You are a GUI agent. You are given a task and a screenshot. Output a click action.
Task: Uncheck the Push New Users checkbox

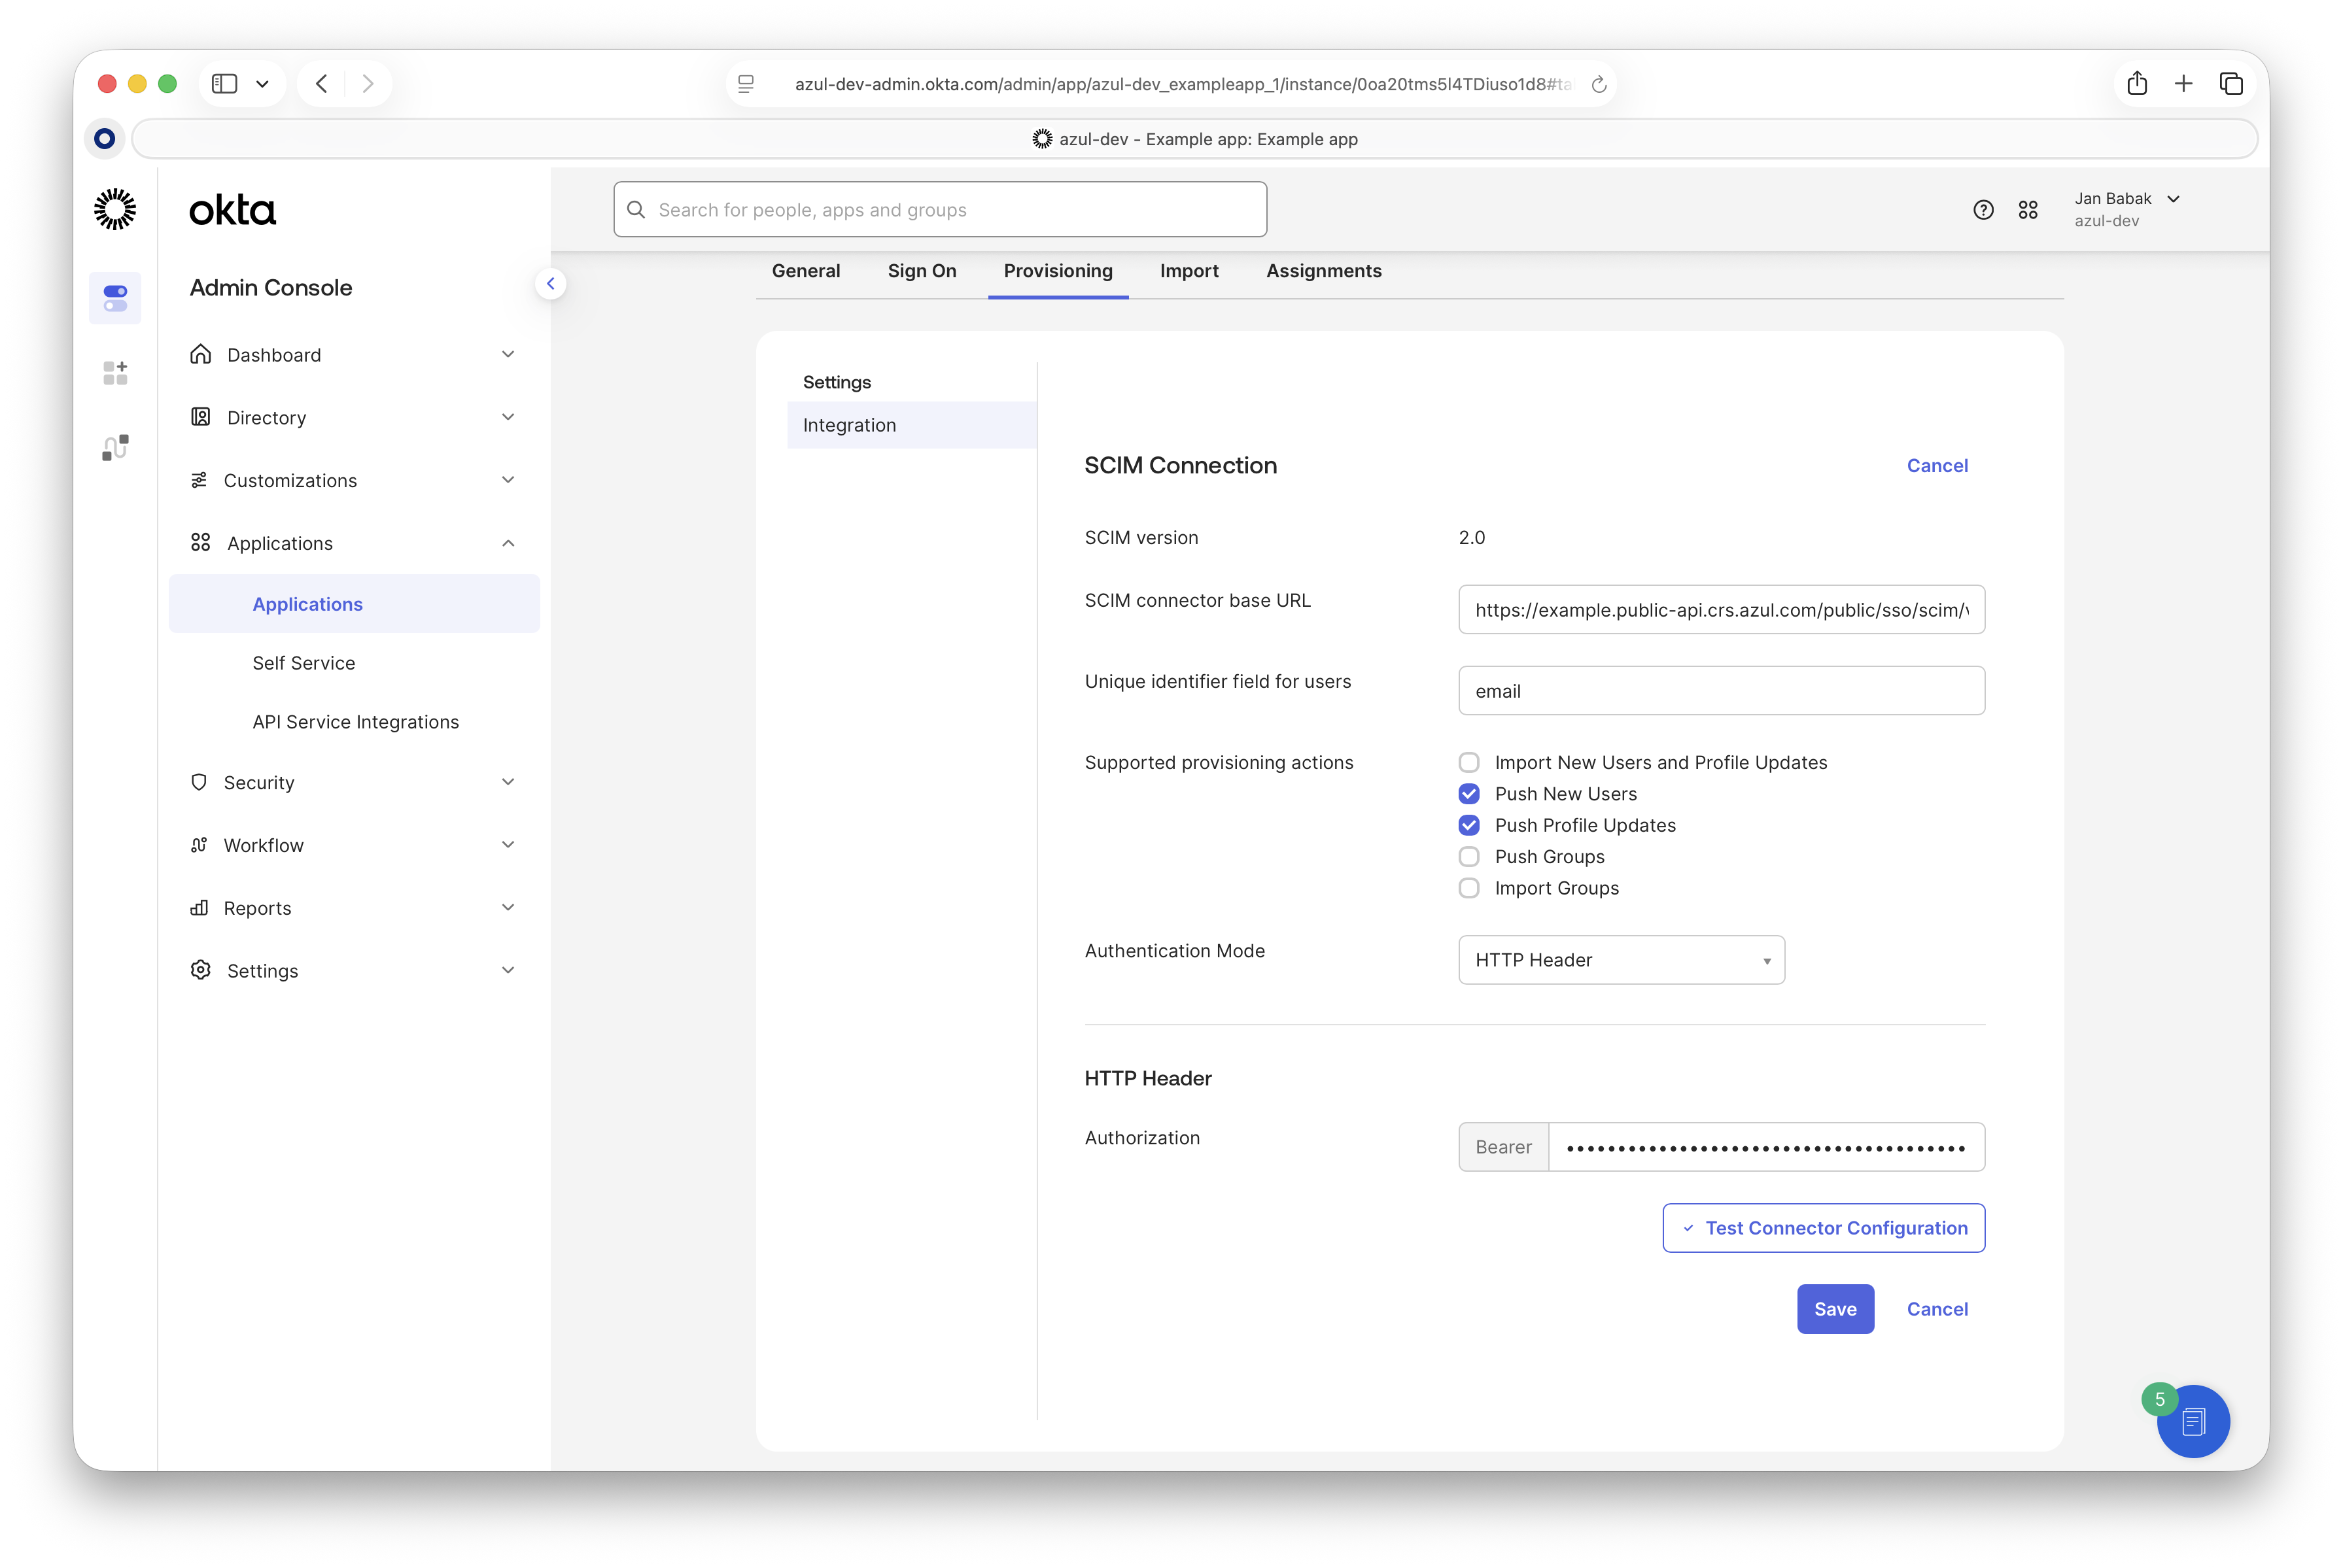(x=1468, y=794)
